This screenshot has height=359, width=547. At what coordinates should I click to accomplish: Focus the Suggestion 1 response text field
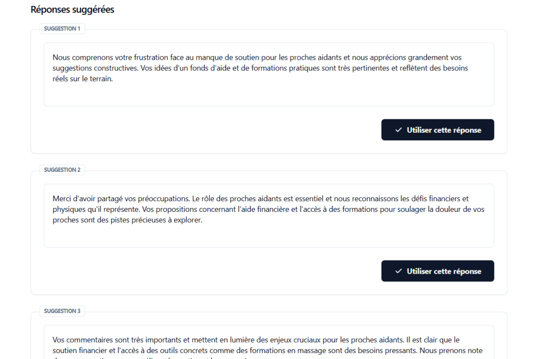[269, 75]
